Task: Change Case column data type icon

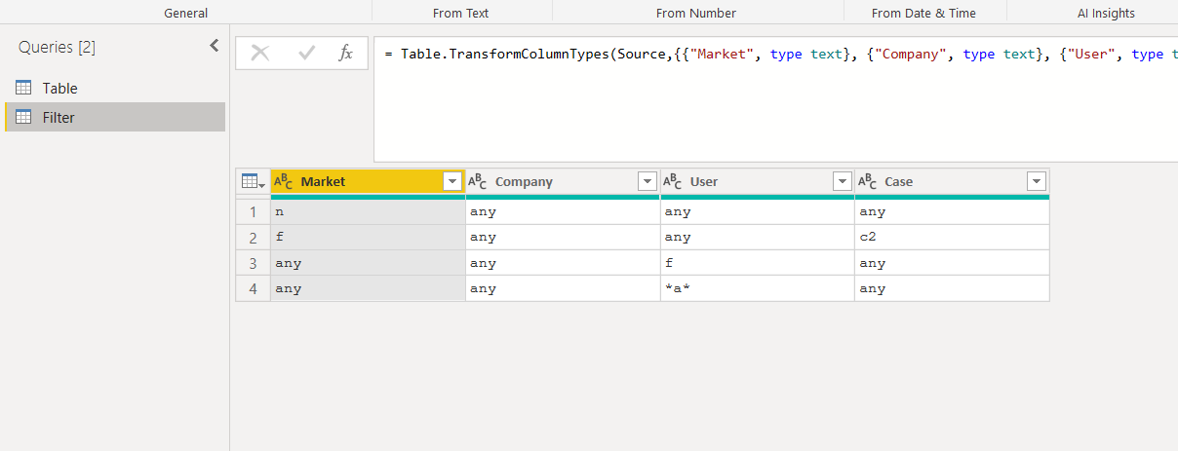Action: [868, 181]
